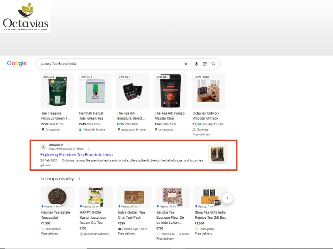Select Halmari Tea Estate Teacupsfull product image
This screenshot has height=249, width=333.
pyautogui.click(x=57, y=197)
